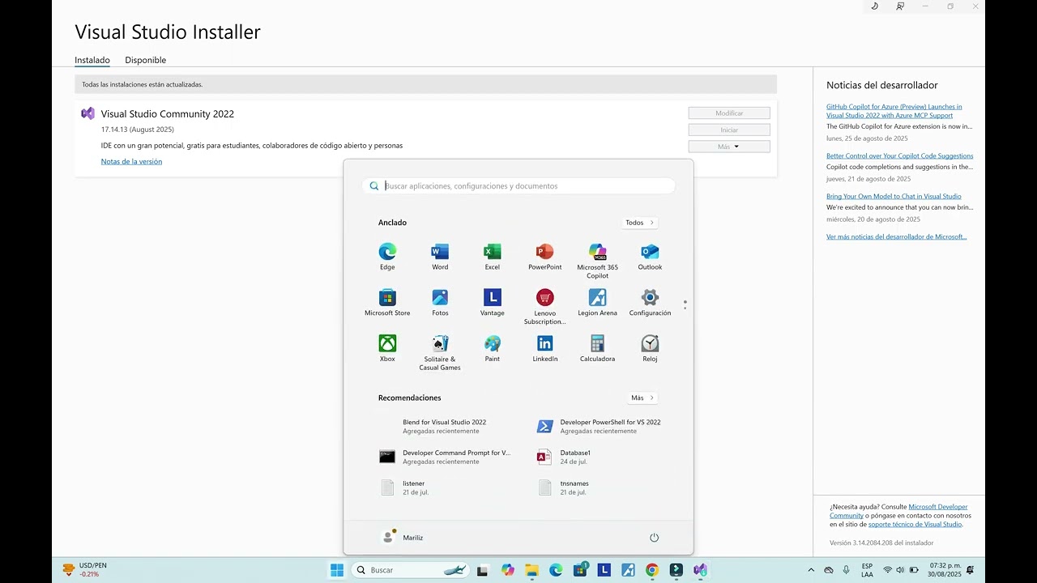This screenshot has width=1037, height=583.
Task: Launch Word from the Start menu
Action: pyautogui.click(x=440, y=257)
